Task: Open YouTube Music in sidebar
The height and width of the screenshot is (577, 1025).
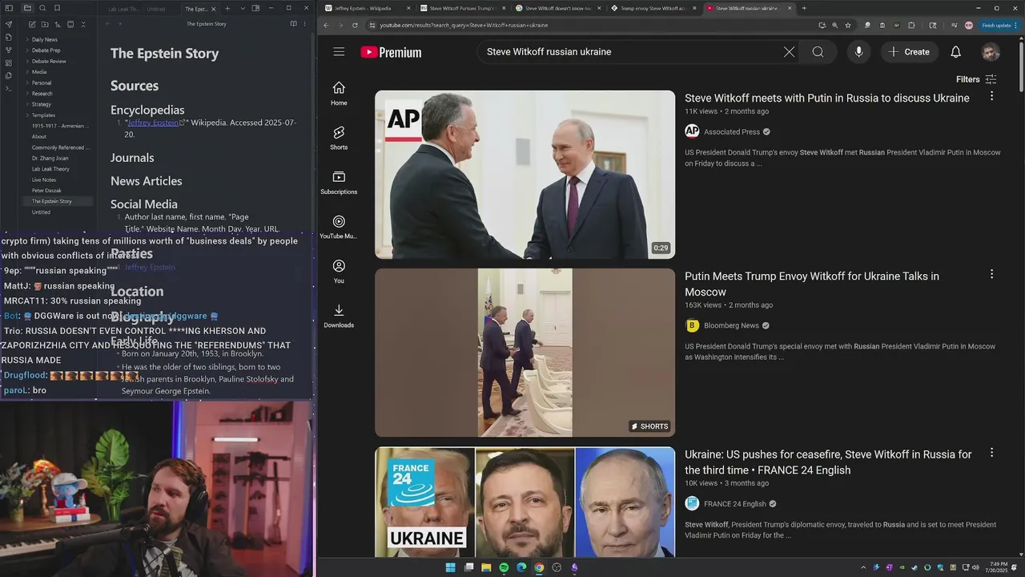Action: point(339,227)
